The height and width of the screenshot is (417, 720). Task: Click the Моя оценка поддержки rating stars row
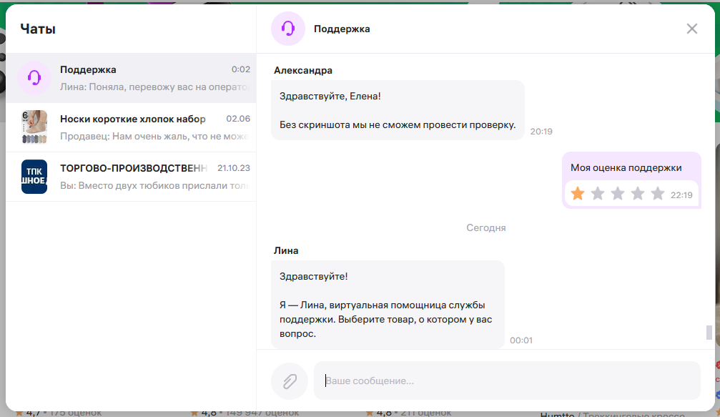(x=618, y=193)
